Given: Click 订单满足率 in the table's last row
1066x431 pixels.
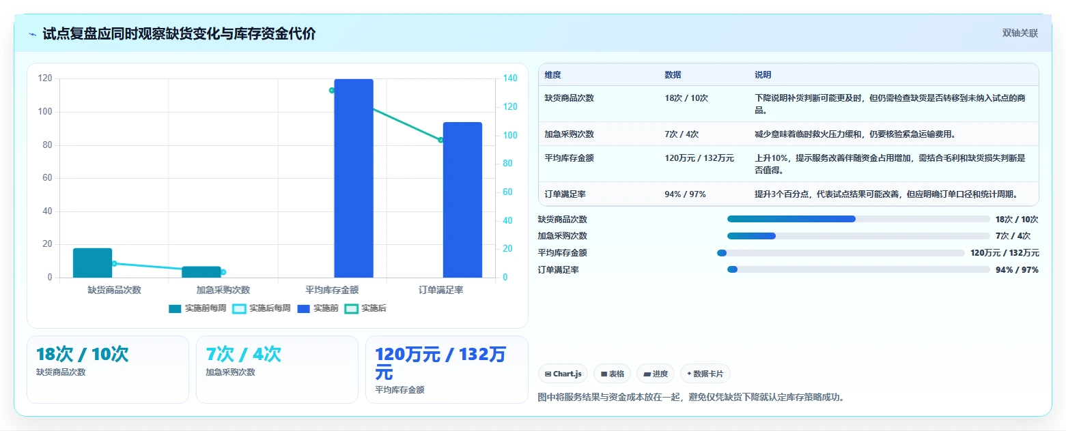Looking at the screenshot, I should [565, 194].
